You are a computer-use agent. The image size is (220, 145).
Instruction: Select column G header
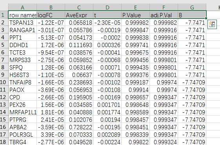(192, 7)
